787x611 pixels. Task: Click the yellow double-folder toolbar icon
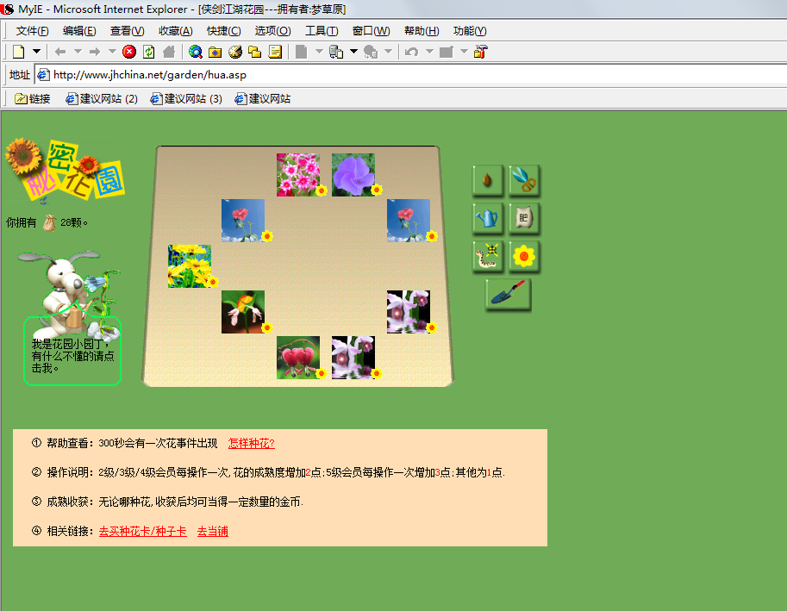[x=255, y=52]
